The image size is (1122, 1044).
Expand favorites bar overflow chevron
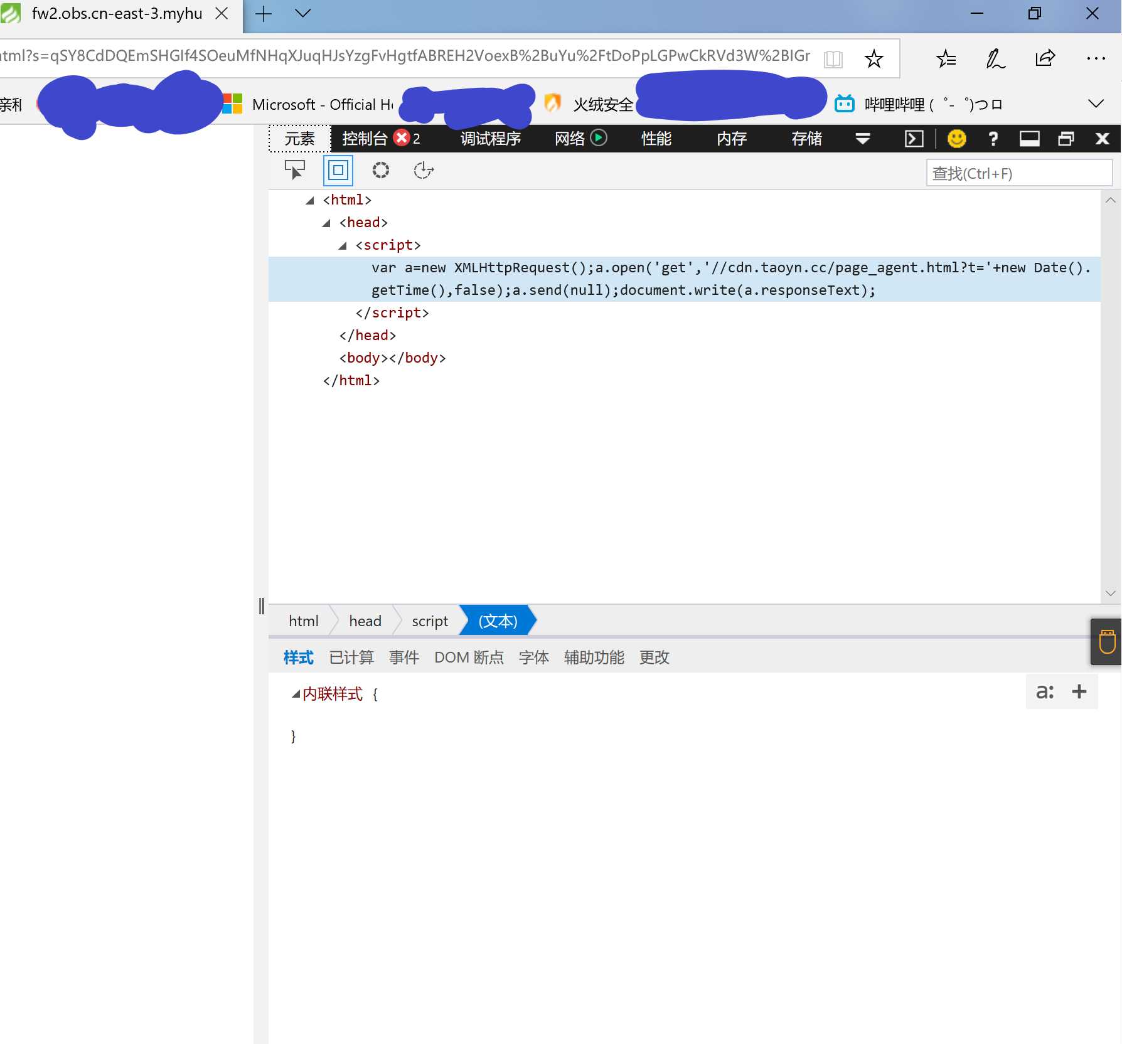(1096, 104)
